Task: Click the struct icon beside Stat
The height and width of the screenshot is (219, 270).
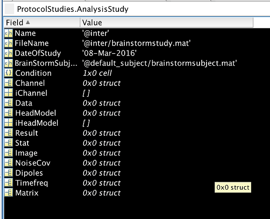Action: 8,143
